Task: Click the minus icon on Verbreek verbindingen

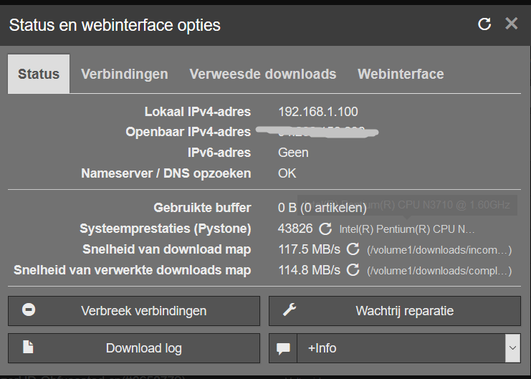Action: point(29,310)
